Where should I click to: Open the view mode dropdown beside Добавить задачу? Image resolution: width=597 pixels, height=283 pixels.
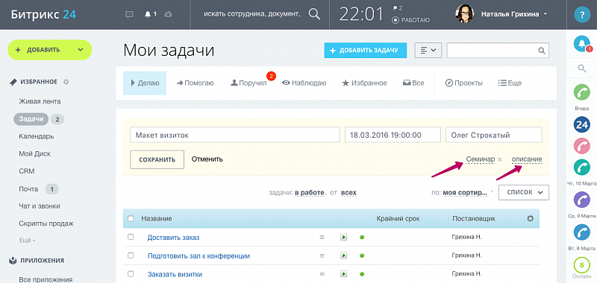point(428,50)
